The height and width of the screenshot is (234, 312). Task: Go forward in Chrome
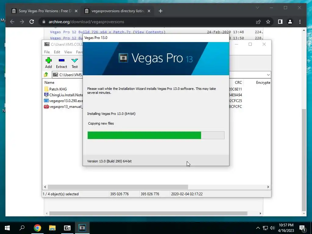point(22,22)
